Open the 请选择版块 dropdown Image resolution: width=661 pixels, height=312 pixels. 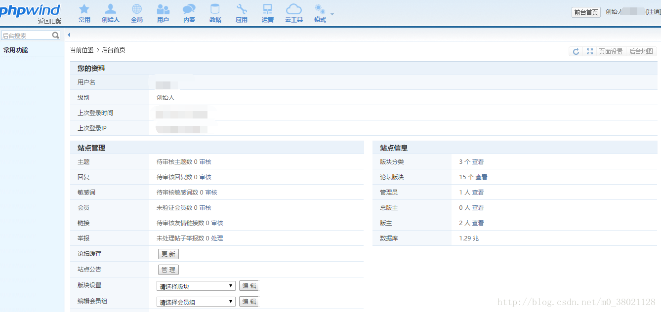(196, 286)
